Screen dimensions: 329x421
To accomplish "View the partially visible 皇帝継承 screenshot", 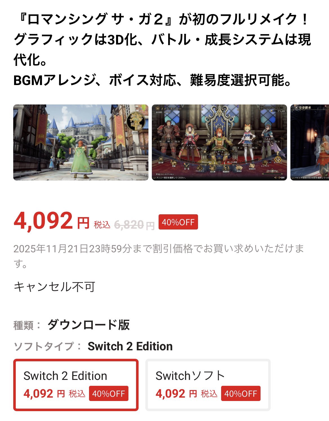I will [x=310, y=142].
